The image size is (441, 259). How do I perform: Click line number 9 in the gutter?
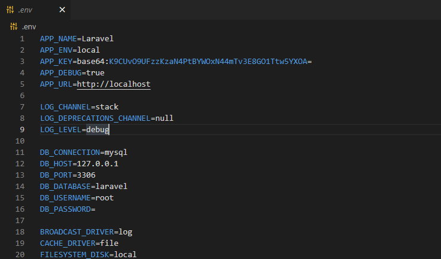coord(22,130)
